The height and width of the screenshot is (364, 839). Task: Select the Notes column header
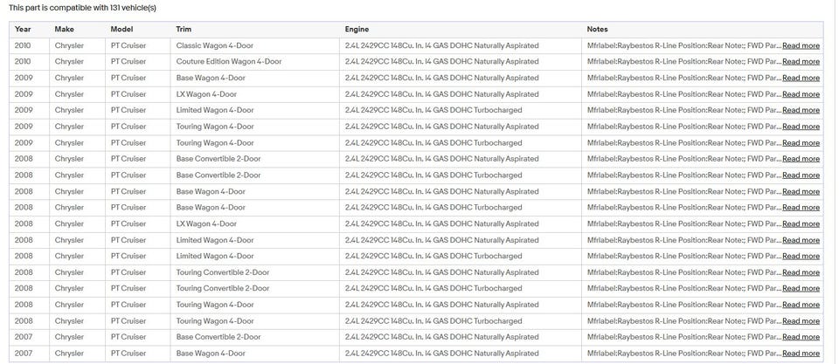[x=598, y=30]
